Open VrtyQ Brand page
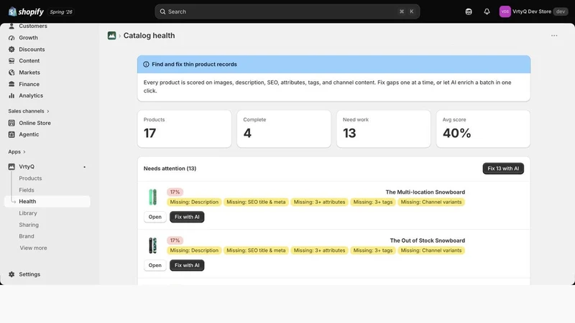The image size is (575, 323). coord(27,236)
